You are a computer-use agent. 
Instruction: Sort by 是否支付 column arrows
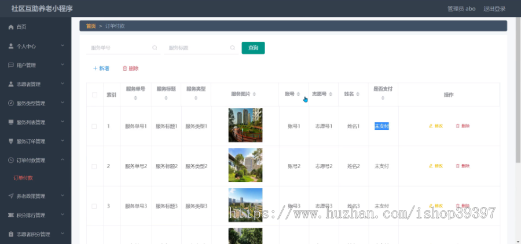(x=383, y=98)
